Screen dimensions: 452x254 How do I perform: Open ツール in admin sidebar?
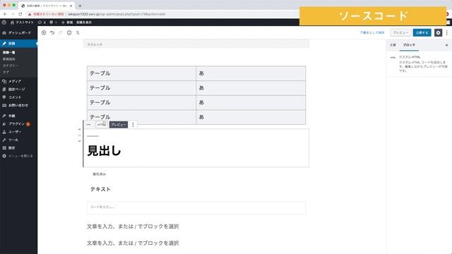18,140
